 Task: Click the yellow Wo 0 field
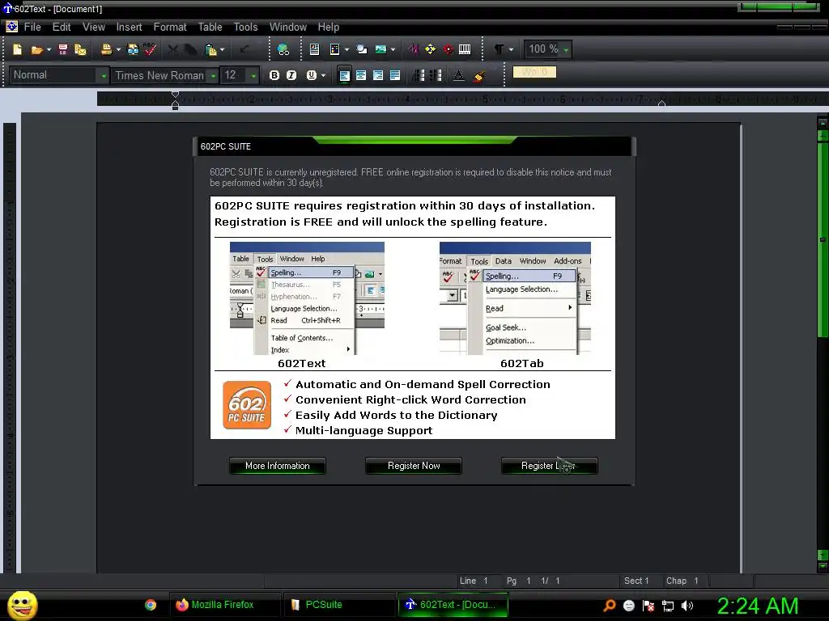pos(534,72)
